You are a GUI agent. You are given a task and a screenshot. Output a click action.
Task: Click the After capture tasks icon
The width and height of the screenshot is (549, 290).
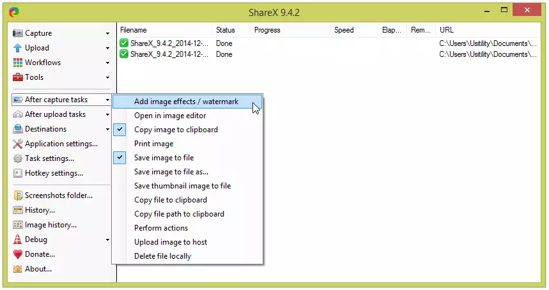coord(17,100)
